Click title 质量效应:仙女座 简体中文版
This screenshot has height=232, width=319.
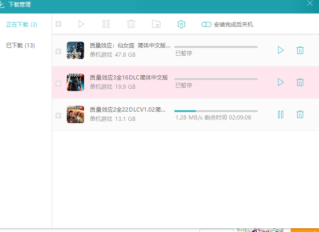[130, 46]
